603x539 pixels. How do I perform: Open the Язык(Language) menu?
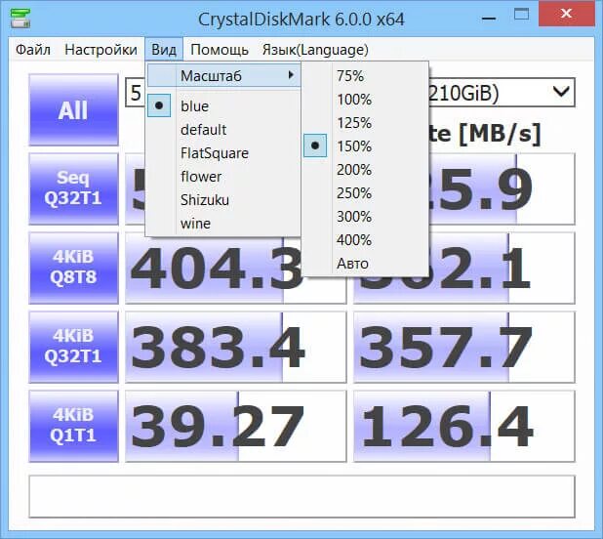click(x=315, y=50)
